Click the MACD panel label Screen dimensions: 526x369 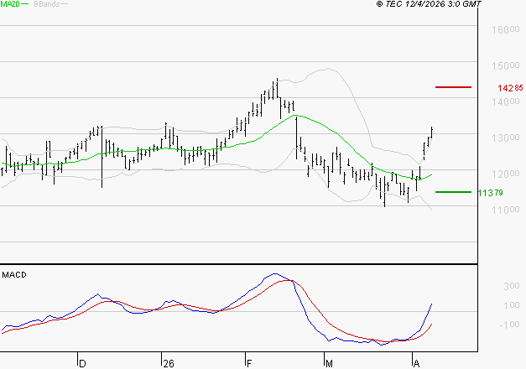click(x=14, y=275)
